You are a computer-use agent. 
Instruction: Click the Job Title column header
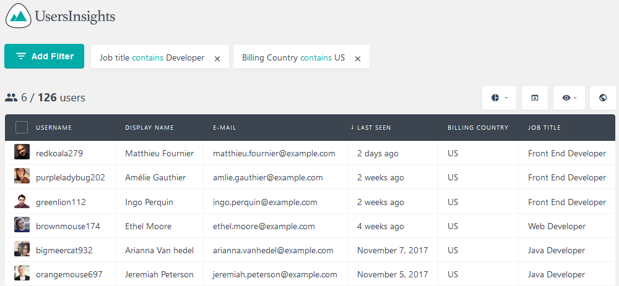544,128
